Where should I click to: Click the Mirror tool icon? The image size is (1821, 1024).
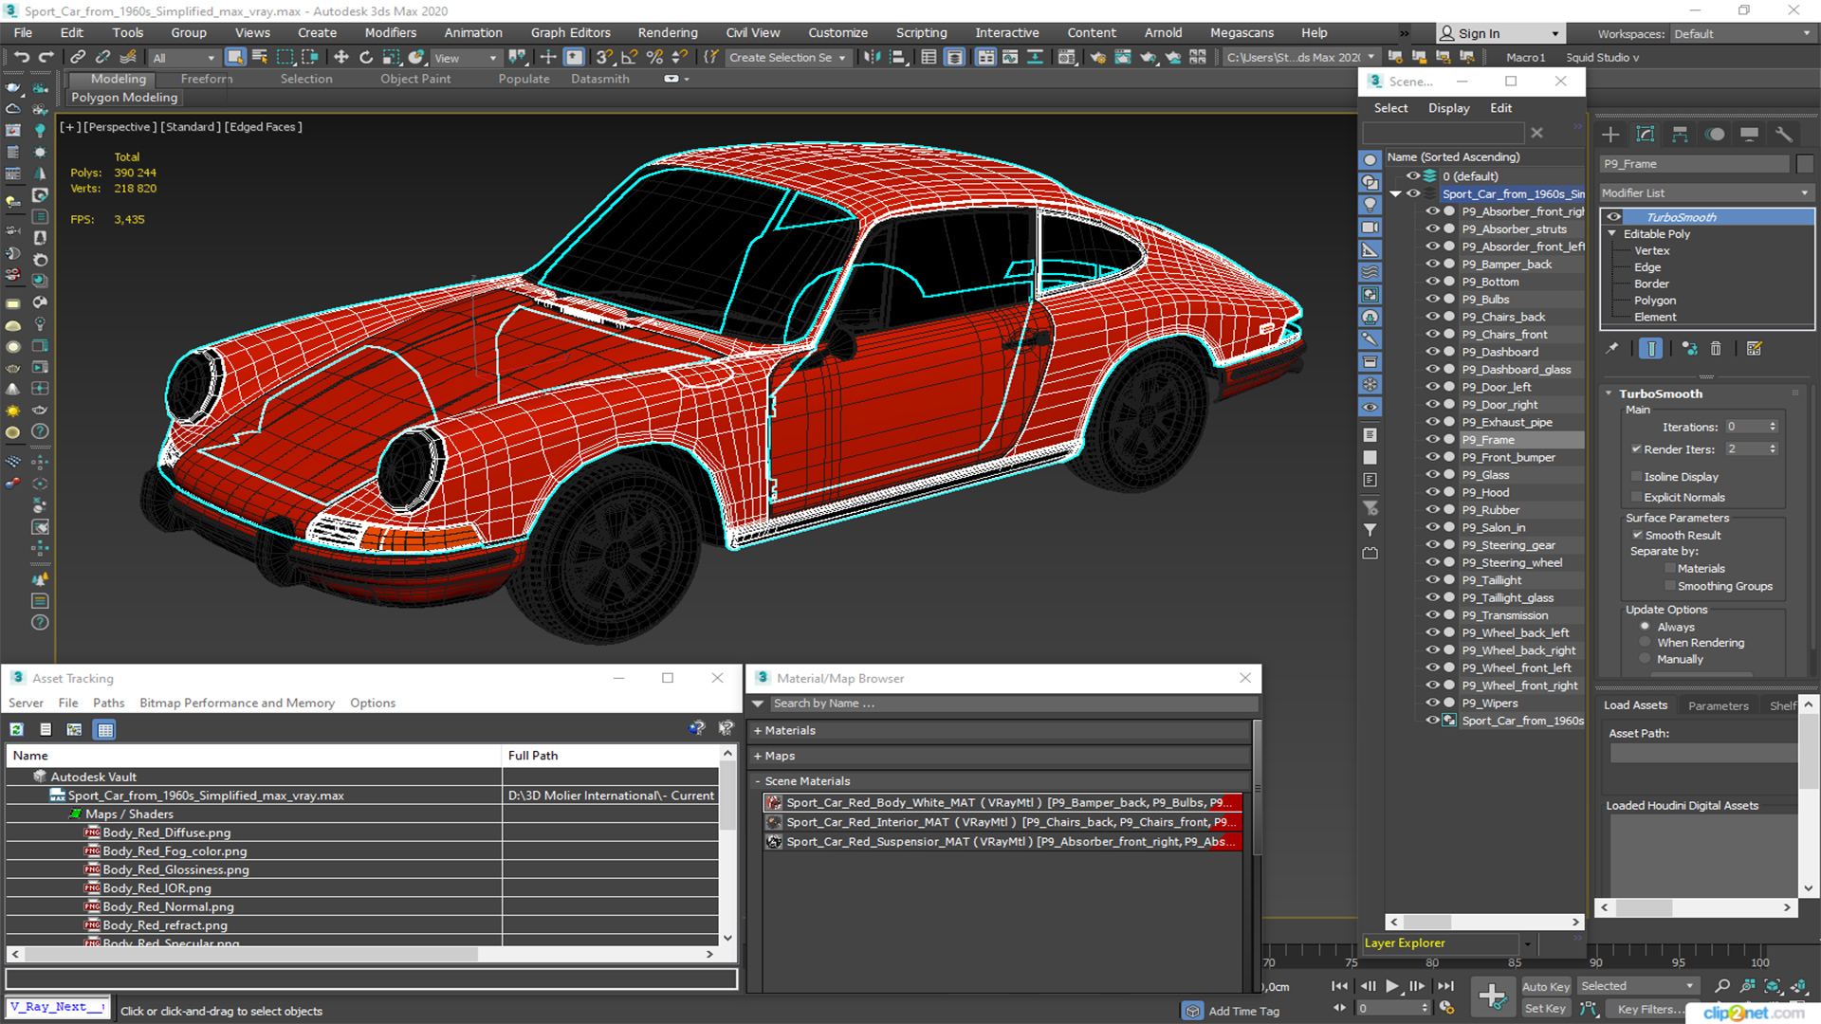(872, 57)
